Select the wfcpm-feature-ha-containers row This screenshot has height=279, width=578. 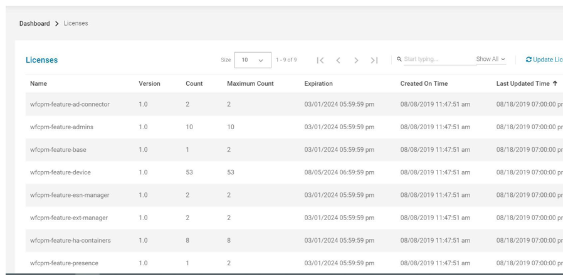[70, 241]
